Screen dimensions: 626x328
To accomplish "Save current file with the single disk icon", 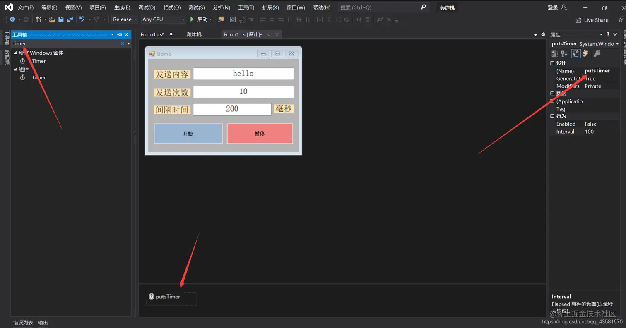I will (x=61, y=19).
